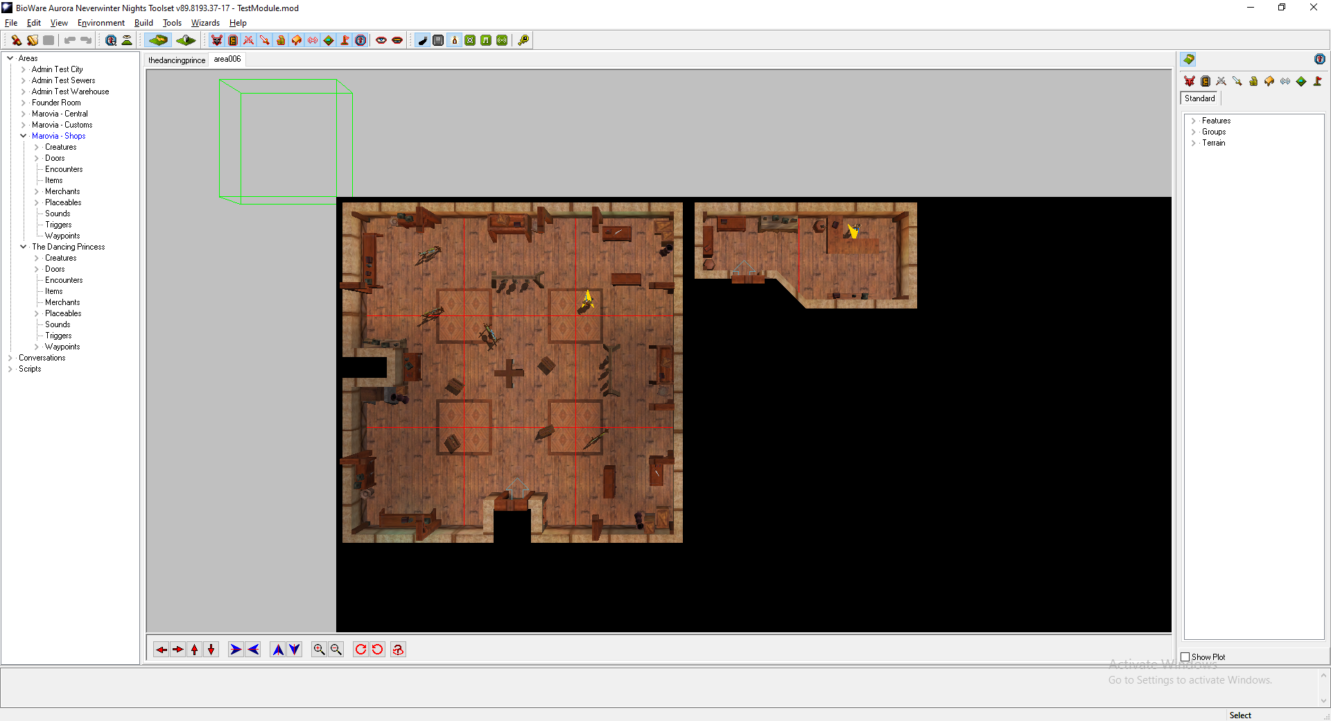Select the creature palette icon in right panel
The height and width of the screenshot is (721, 1331).
[1190, 81]
